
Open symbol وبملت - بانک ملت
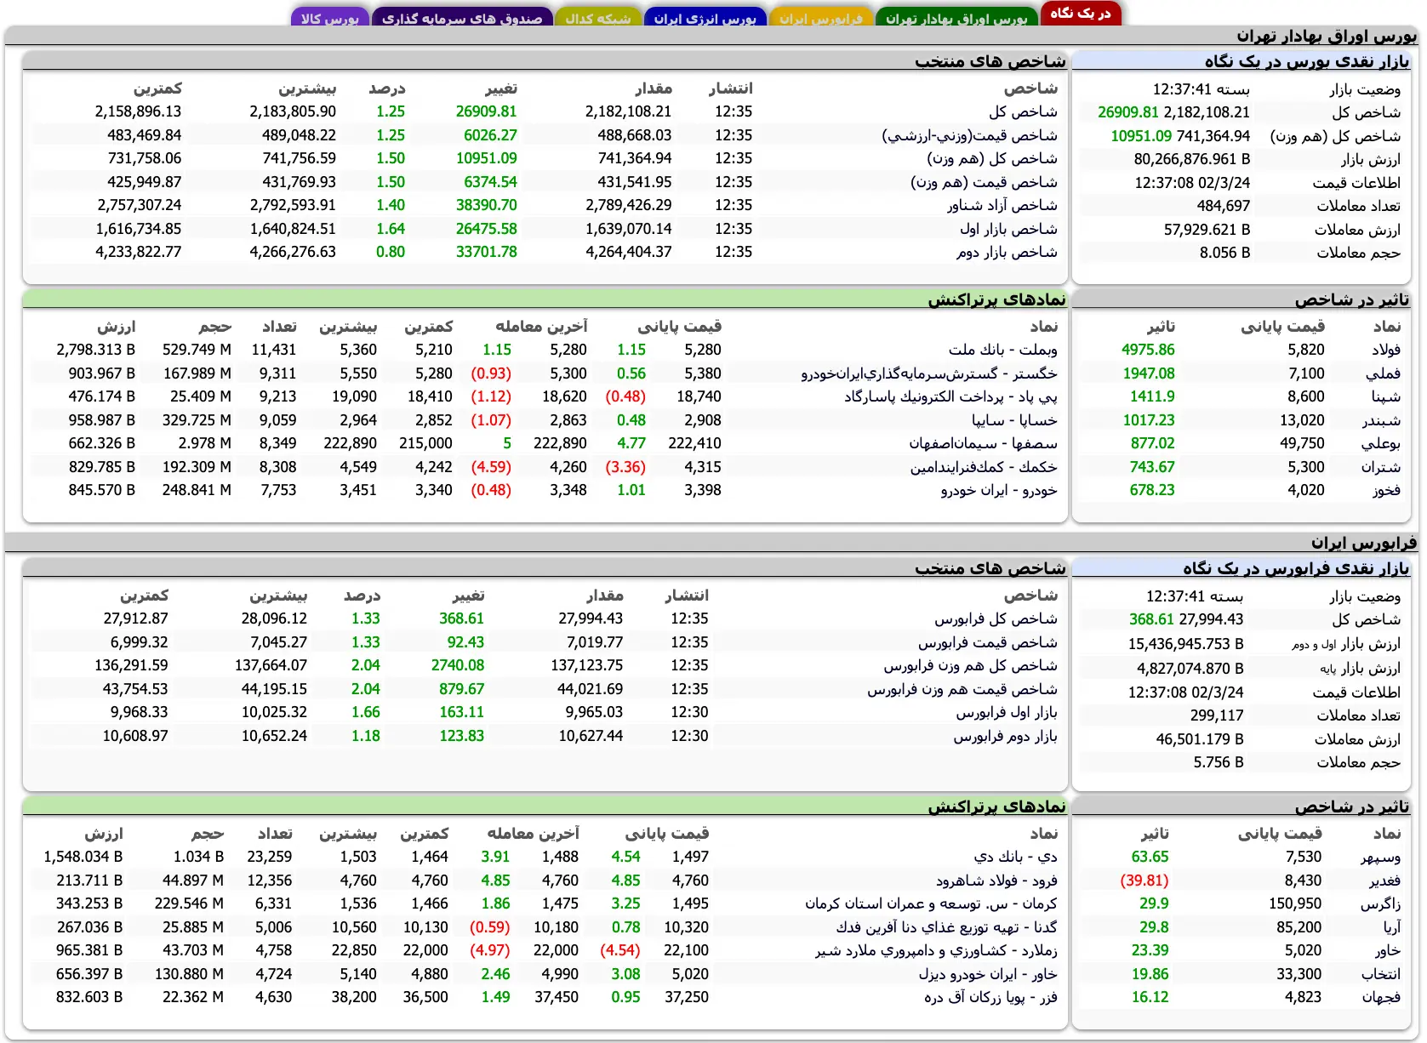click(x=1002, y=350)
